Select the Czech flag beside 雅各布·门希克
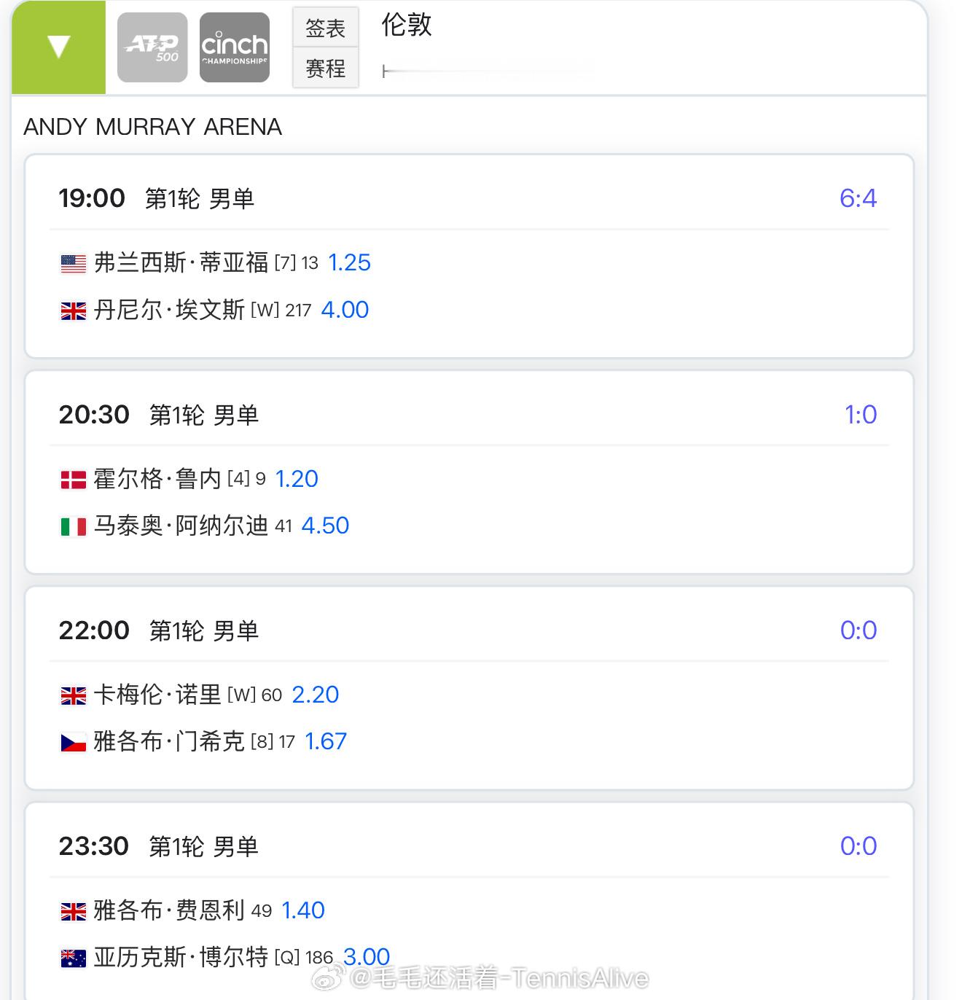This screenshot has width=962, height=1000. click(73, 742)
